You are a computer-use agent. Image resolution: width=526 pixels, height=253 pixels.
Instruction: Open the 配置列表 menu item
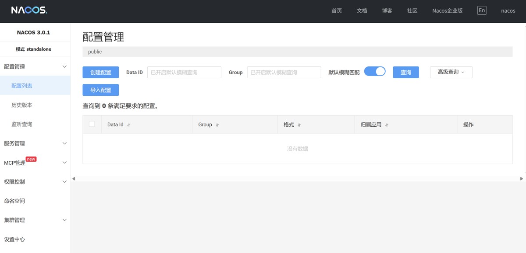pyautogui.click(x=35, y=86)
